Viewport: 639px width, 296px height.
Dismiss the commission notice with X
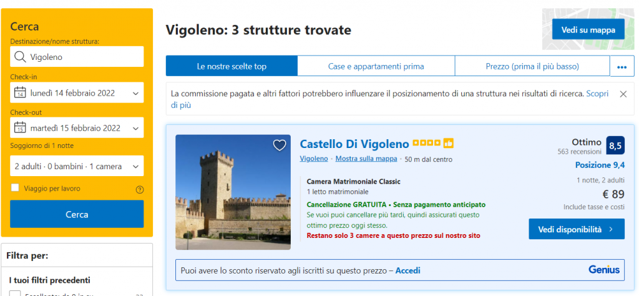coord(623,94)
